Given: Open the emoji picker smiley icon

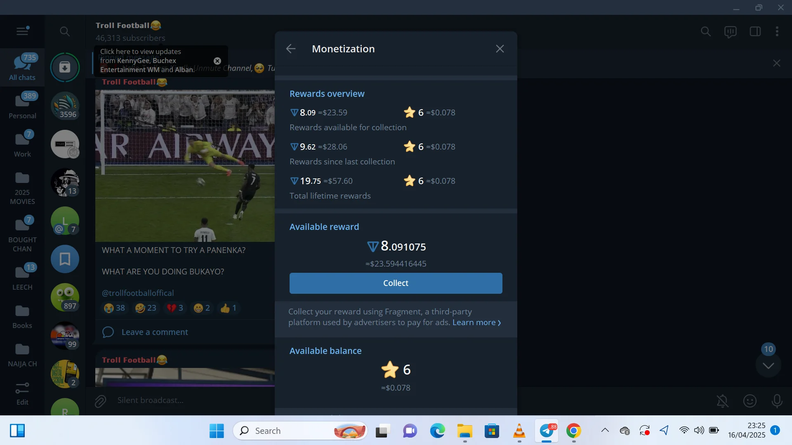Looking at the screenshot, I should pyautogui.click(x=750, y=401).
